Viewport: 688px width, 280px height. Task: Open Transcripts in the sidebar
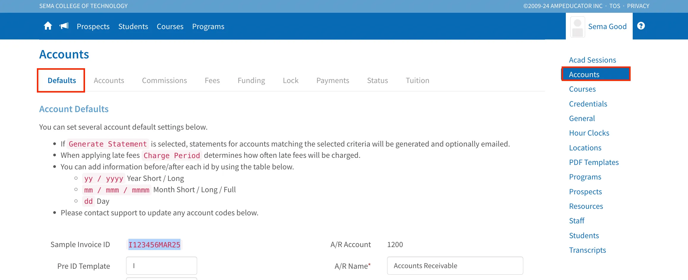tap(588, 250)
